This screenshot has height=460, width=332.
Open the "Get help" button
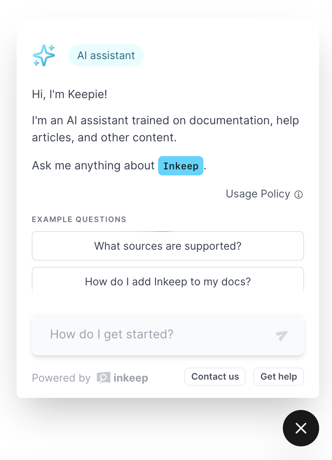point(279,377)
